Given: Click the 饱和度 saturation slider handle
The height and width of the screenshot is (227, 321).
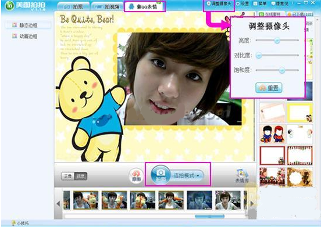Looking at the screenshot, I should click(282, 70).
